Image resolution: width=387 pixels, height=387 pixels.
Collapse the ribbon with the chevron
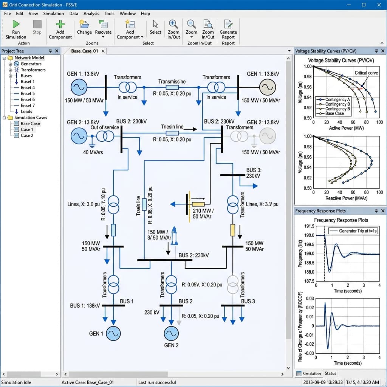point(382,43)
